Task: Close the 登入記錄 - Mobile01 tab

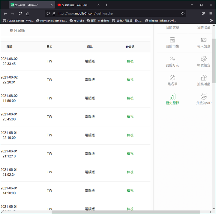Action: (x=52, y=5)
